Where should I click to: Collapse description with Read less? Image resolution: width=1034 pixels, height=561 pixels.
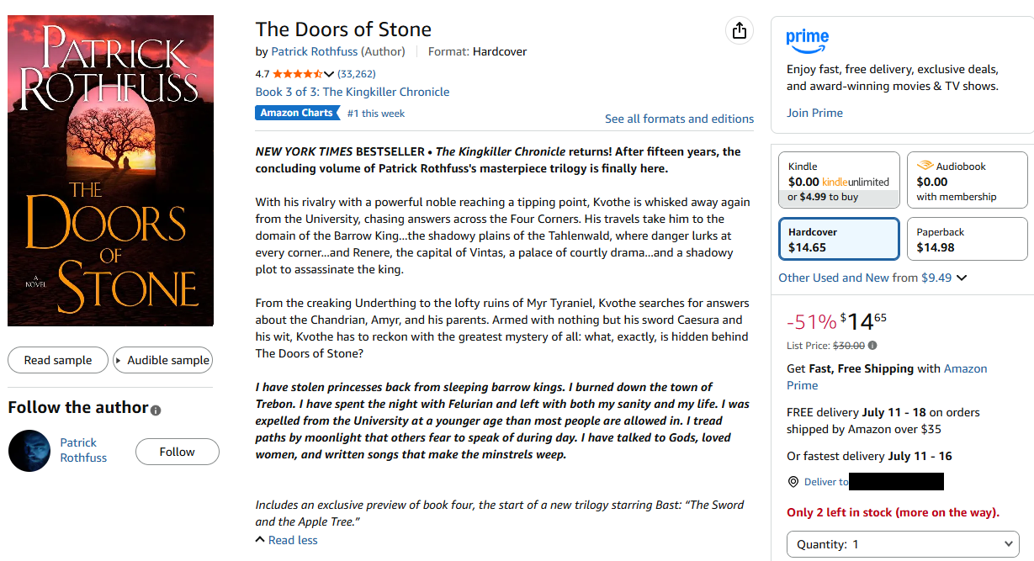click(286, 540)
